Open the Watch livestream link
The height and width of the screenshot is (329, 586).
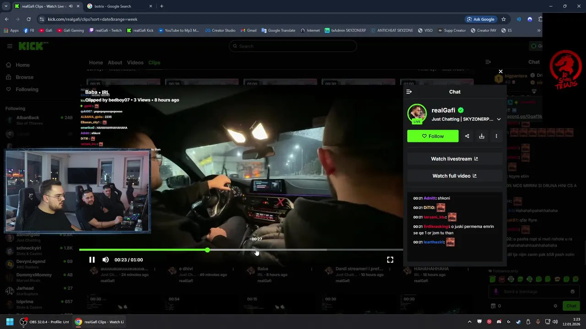click(x=455, y=159)
